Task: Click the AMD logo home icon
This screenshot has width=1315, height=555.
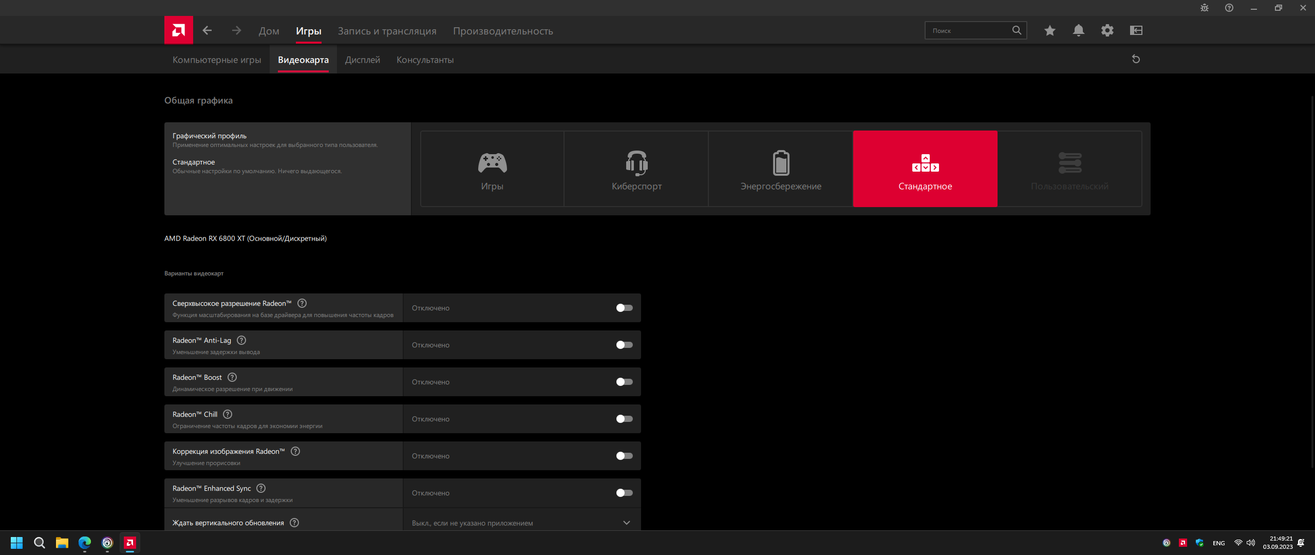Action: (178, 30)
